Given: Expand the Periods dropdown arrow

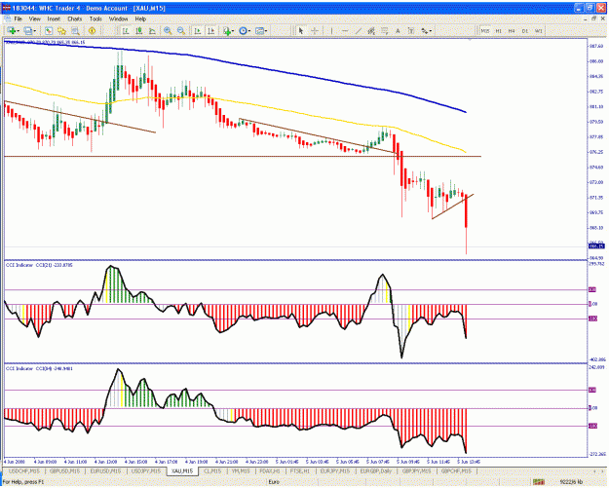Looking at the screenshot, I should click(249, 31).
